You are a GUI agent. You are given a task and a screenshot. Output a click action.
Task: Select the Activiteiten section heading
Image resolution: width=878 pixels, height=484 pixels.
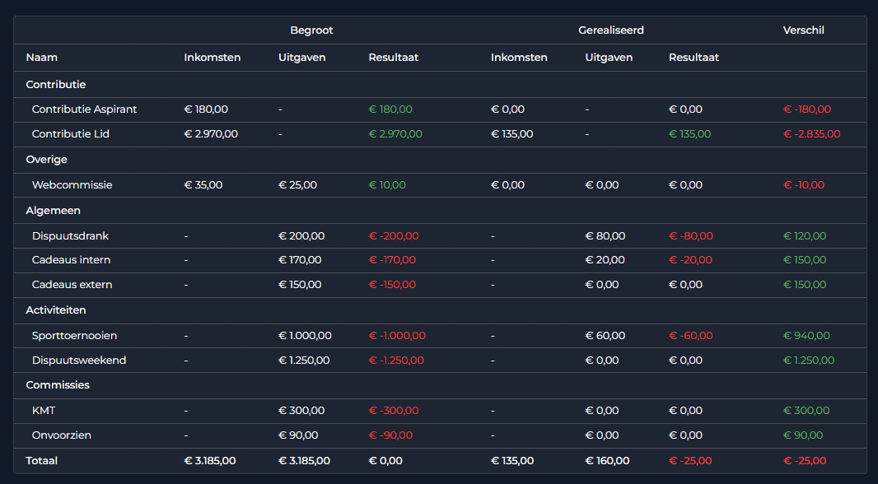(x=56, y=310)
